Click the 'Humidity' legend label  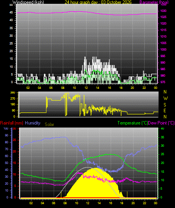[32, 123]
